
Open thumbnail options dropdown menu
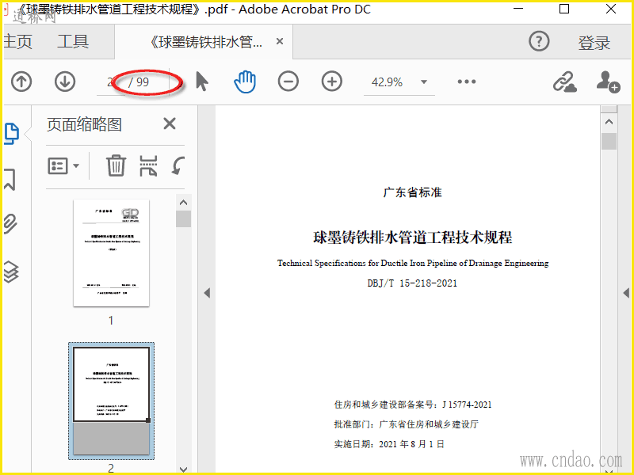pos(63,165)
